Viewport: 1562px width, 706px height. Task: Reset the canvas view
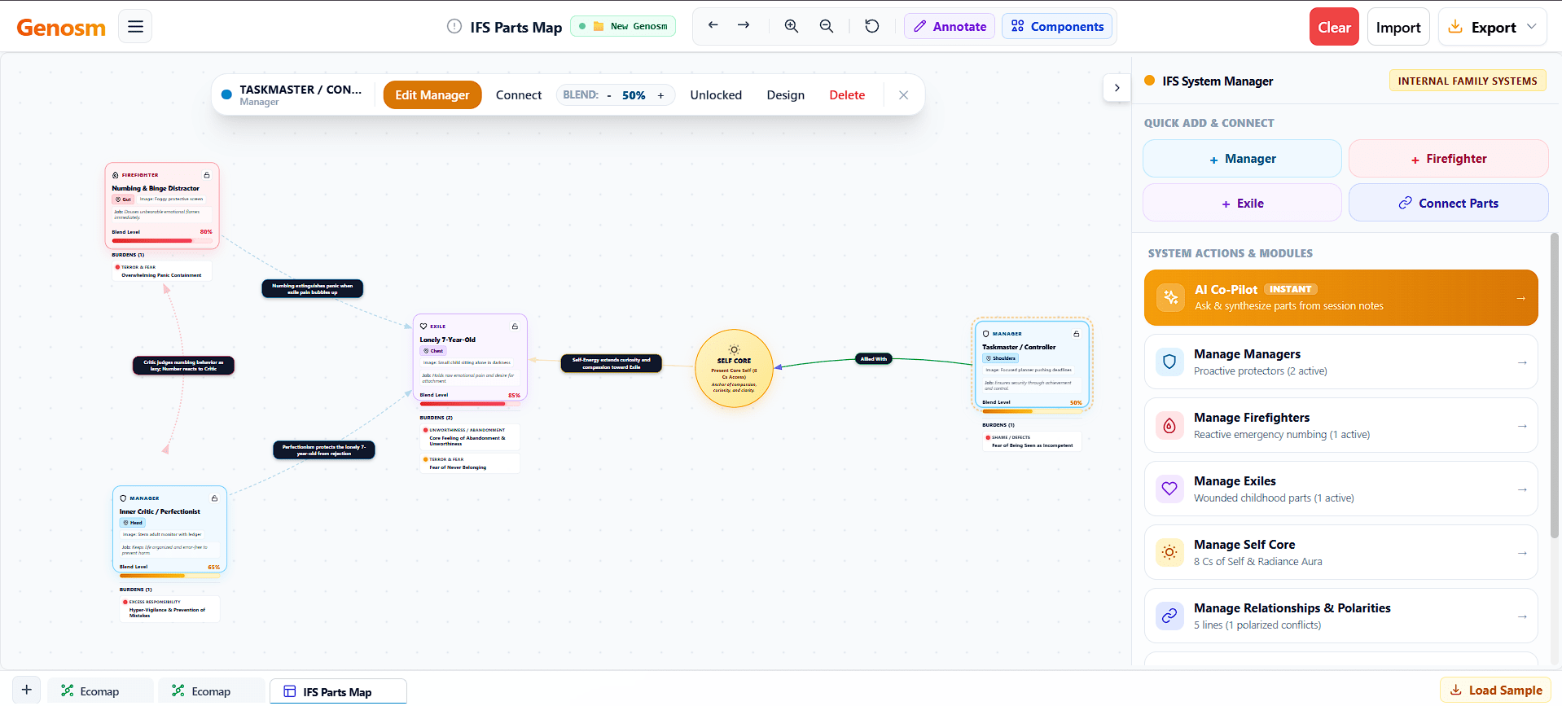click(x=871, y=26)
